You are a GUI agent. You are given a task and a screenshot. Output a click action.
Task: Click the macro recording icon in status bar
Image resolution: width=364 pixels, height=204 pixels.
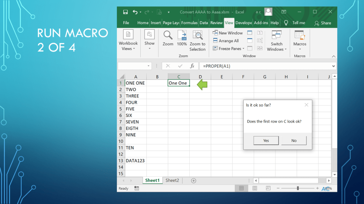(x=137, y=188)
